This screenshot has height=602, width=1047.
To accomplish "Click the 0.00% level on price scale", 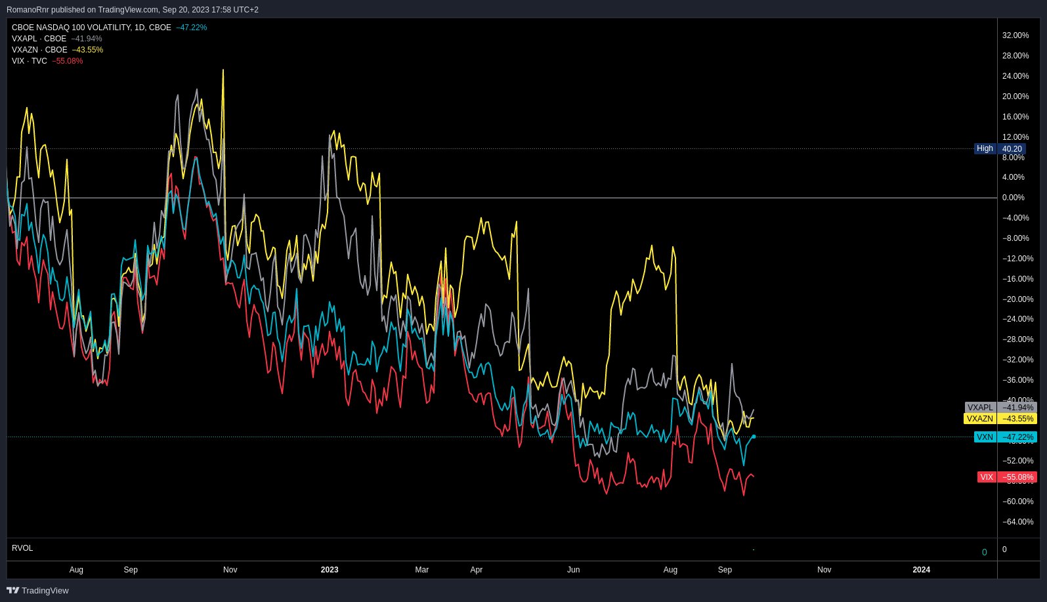I will pos(1014,198).
